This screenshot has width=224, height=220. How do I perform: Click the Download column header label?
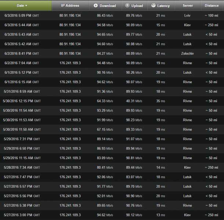click(x=108, y=5)
